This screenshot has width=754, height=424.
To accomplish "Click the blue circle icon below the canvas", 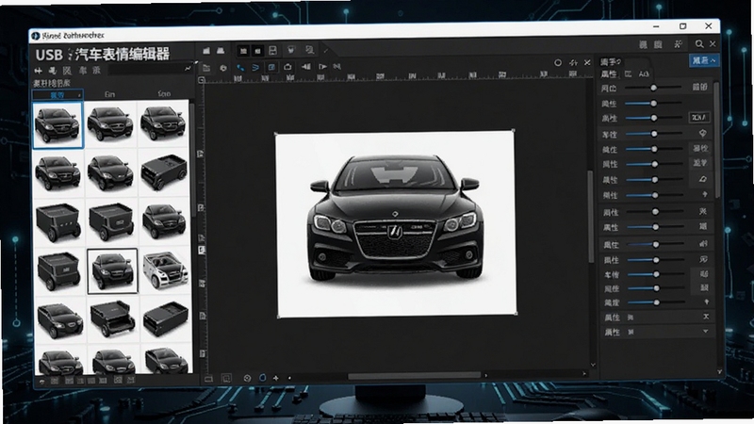I will 263,378.
